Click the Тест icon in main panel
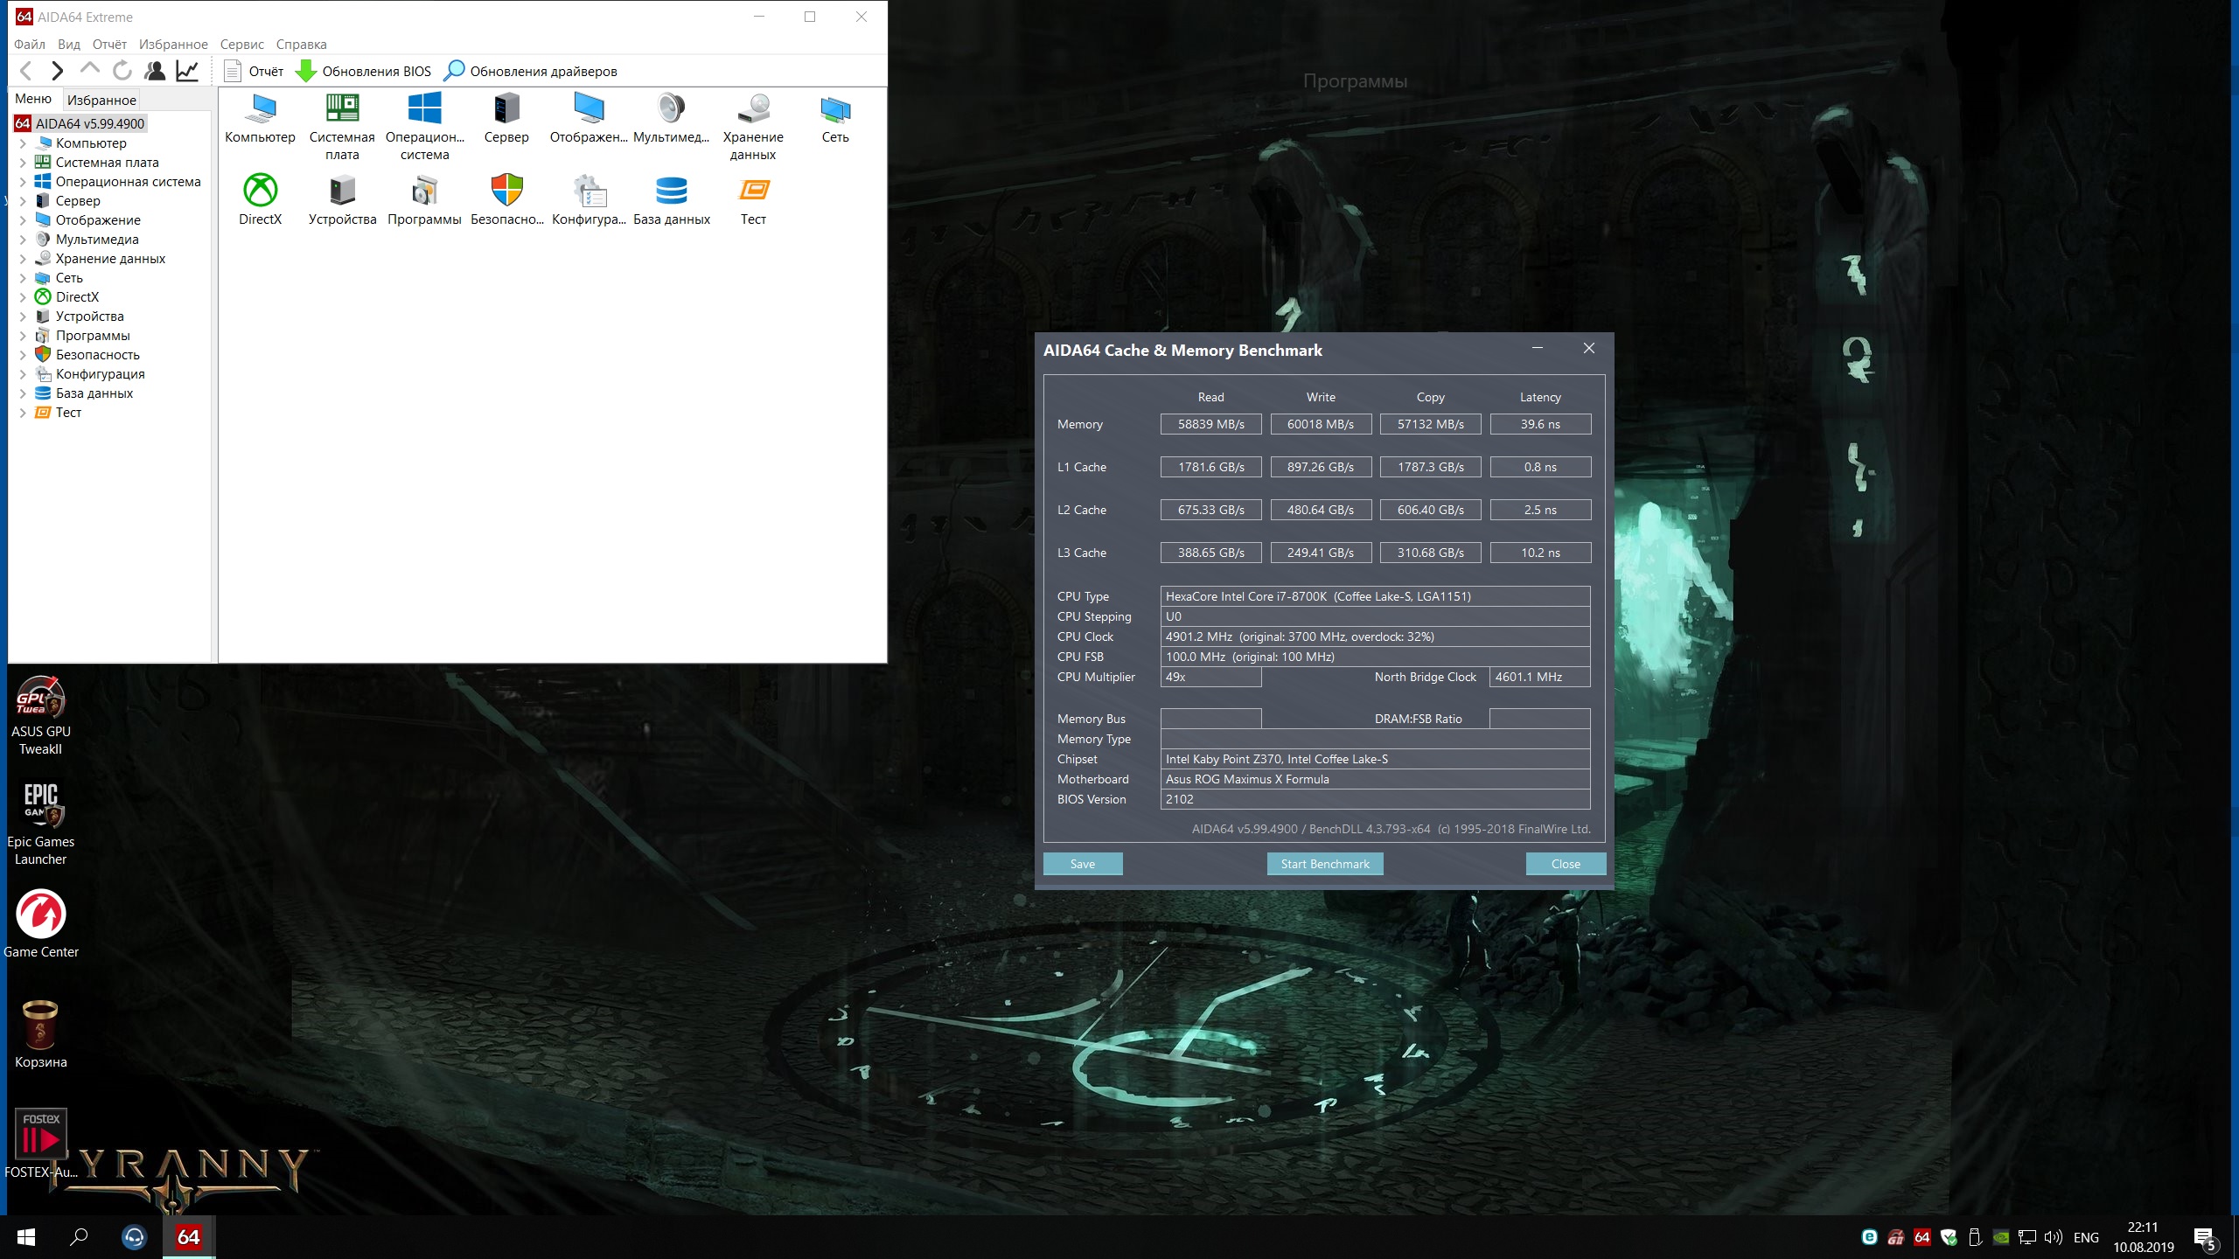The width and height of the screenshot is (2239, 1259). (x=753, y=191)
